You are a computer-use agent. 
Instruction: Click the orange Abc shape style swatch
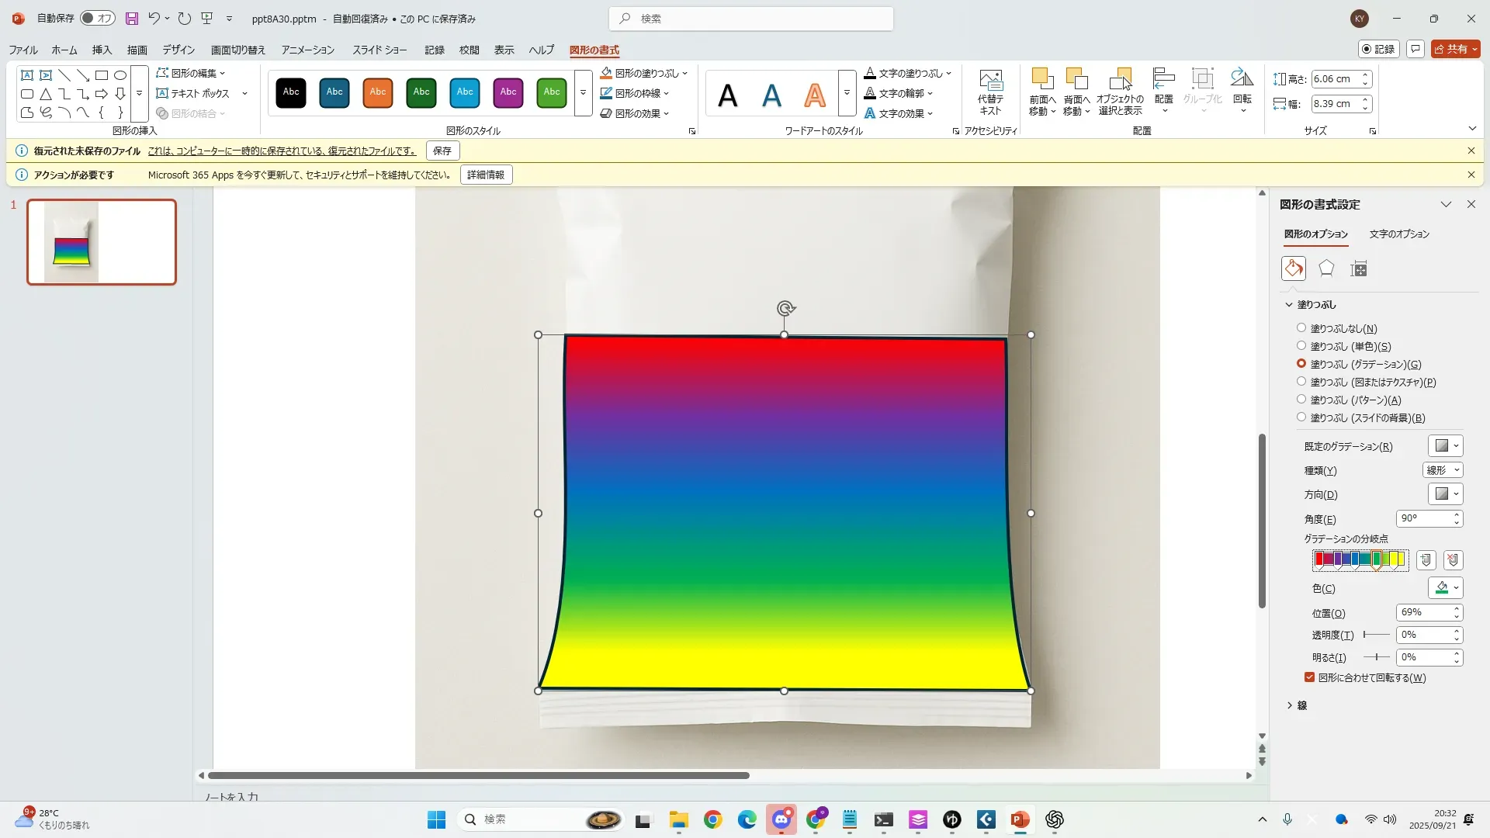coord(378,92)
